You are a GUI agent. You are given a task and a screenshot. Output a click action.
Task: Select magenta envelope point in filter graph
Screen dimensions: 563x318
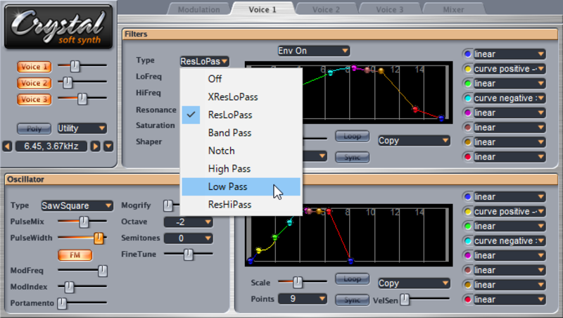coord(354,68)
